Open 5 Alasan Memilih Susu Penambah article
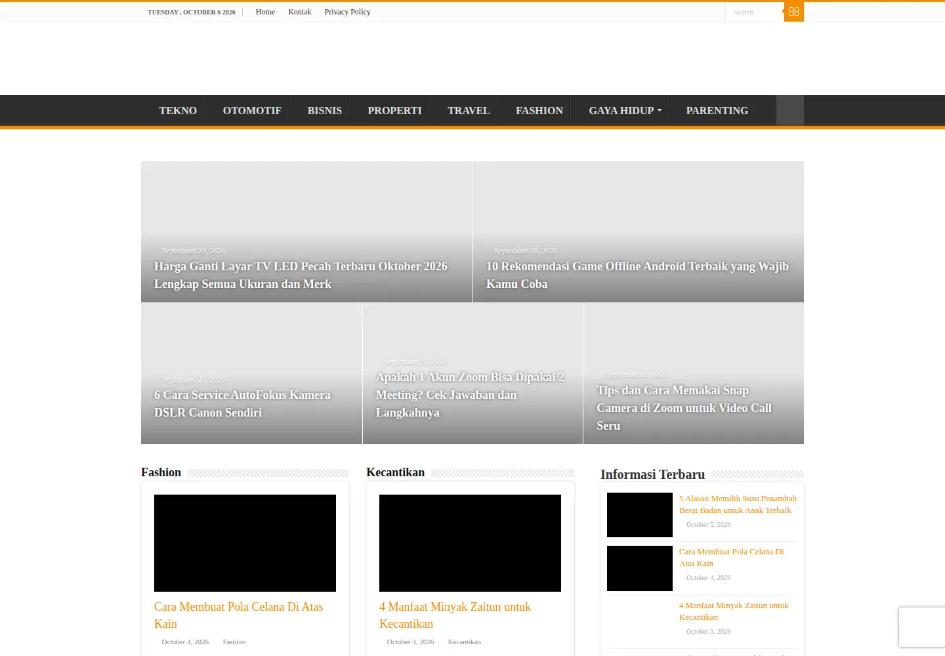Screen dimensions: 945x656 click(x=738, y=504)
